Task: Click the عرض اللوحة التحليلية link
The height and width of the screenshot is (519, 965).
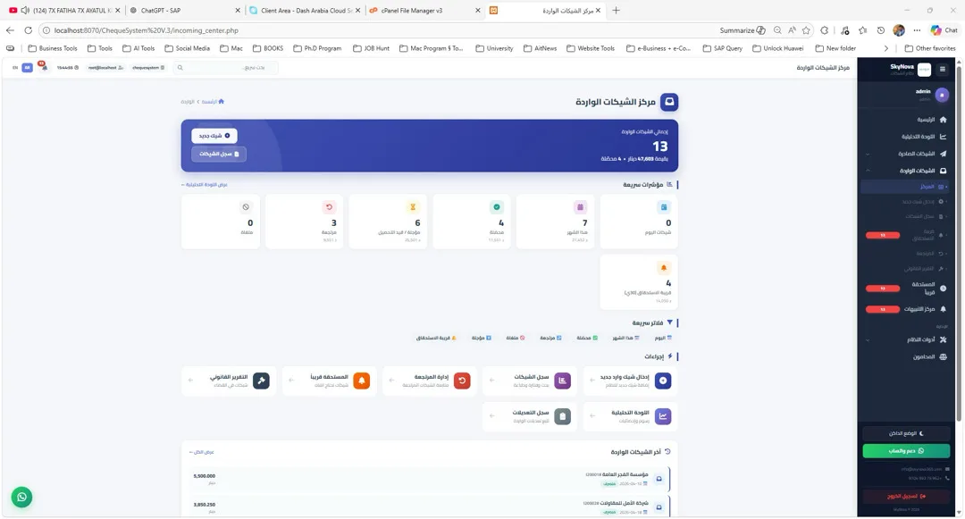Action: click(205, 185)
